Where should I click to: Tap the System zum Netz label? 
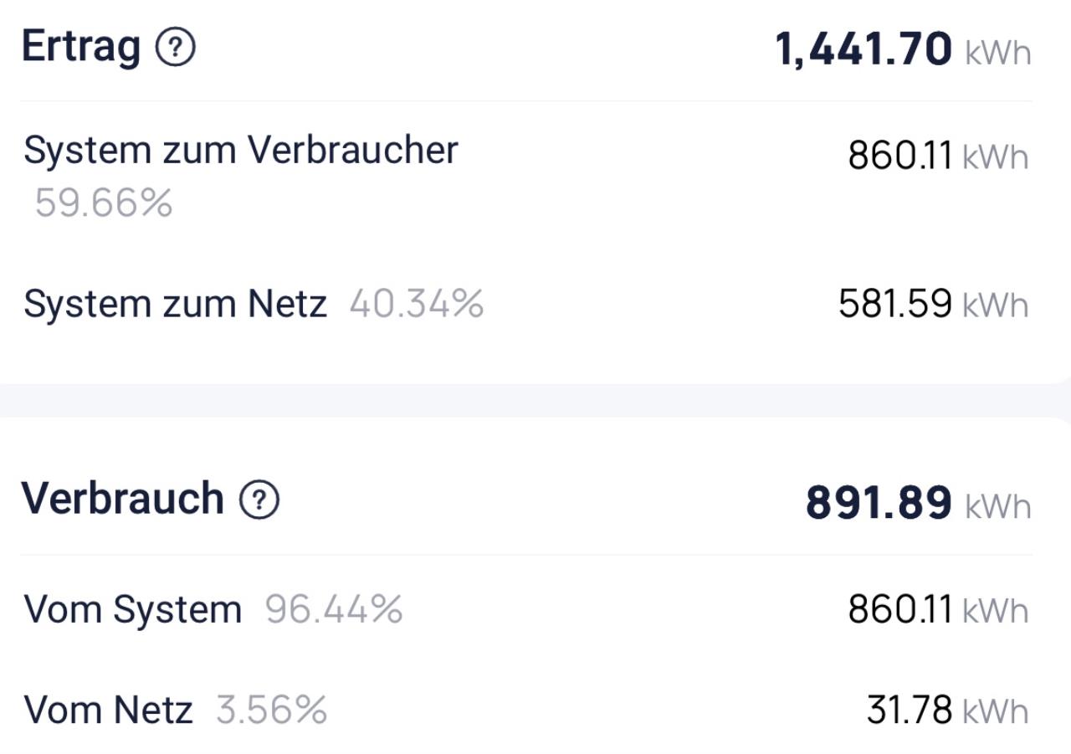(175, 304)
